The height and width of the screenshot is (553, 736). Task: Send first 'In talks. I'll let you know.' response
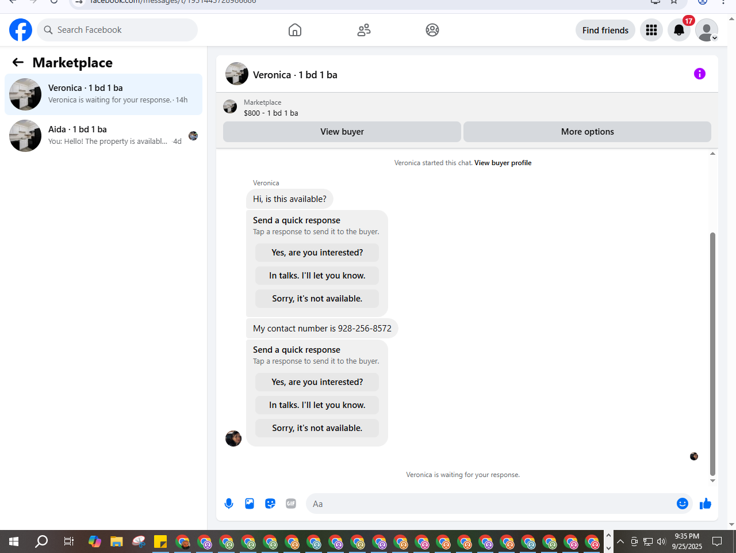(x=317, y=276)
